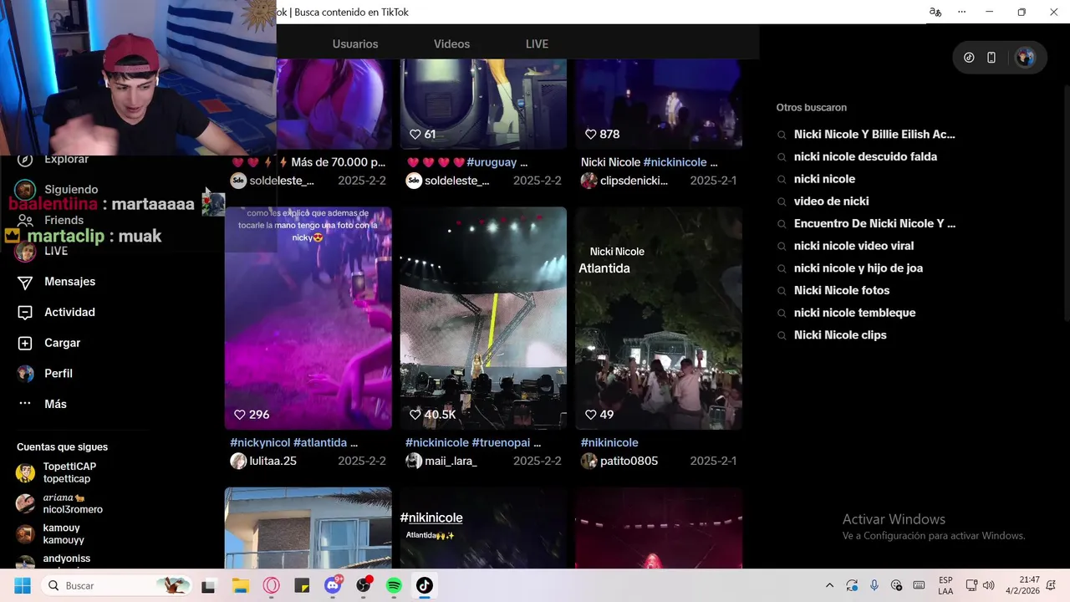This screenshot has width=1070, height=602.
Task: Search 'nicki nicole tembleque' suggestion
Action: [x=854, y=313]
